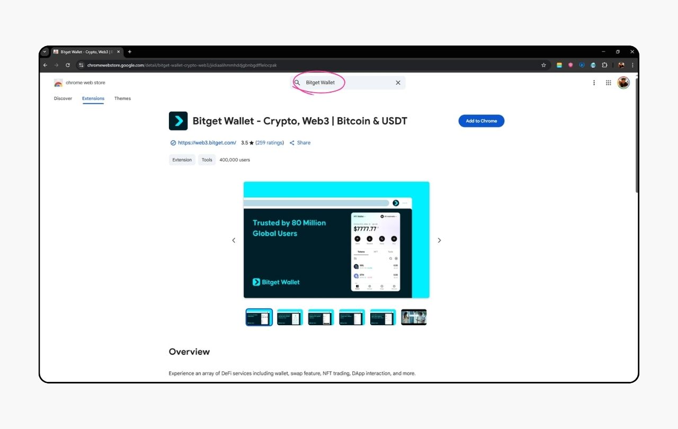Open the tab search dropdown arrow
678x429 pixels.
(x=44, y=52)
